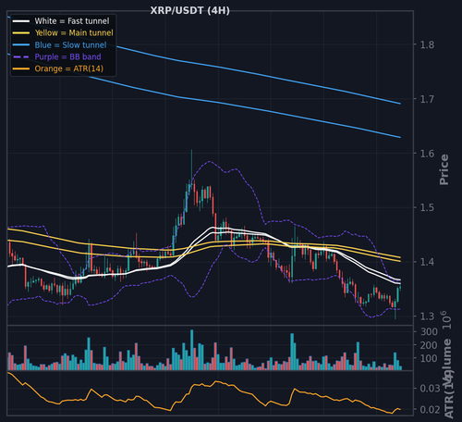Screen dimensions: 462x422
Task: Click the yellow line sample in legend
Action: click(21, 33)
